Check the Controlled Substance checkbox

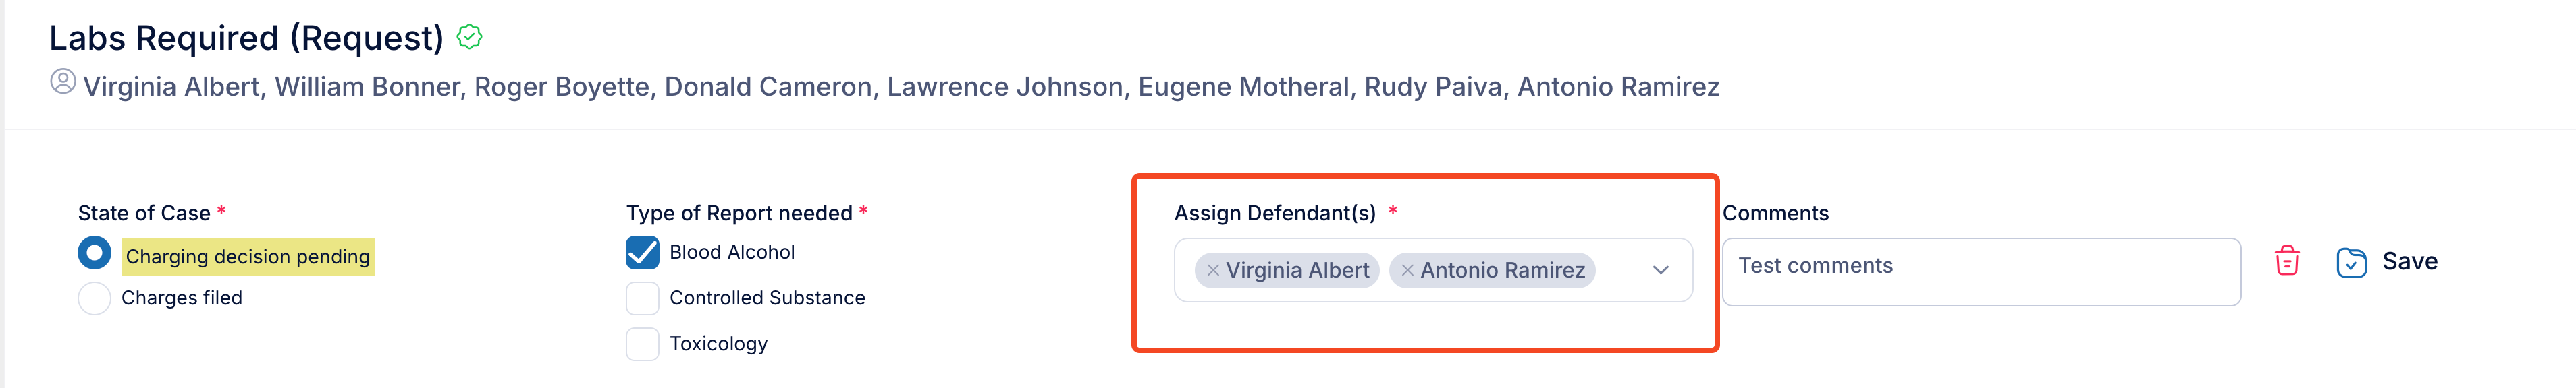pyautogui.click(x=642, y=298)
